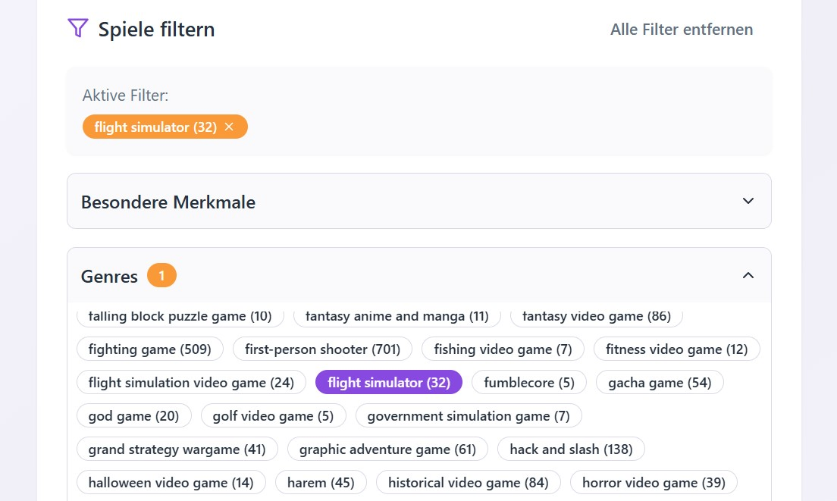The height and width of the screenshot is (501, 837).
Task: Remove the active flight simulator filter via its X
Action: pyautogui.click(x=229, y=127)
